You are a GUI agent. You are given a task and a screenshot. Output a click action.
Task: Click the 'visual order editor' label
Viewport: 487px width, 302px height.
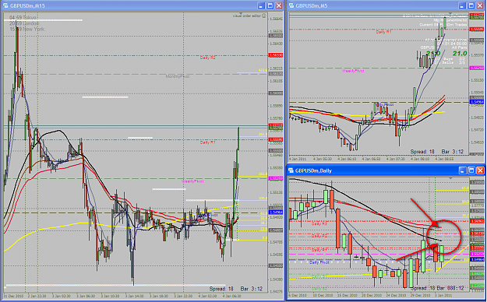click(247, 16)
